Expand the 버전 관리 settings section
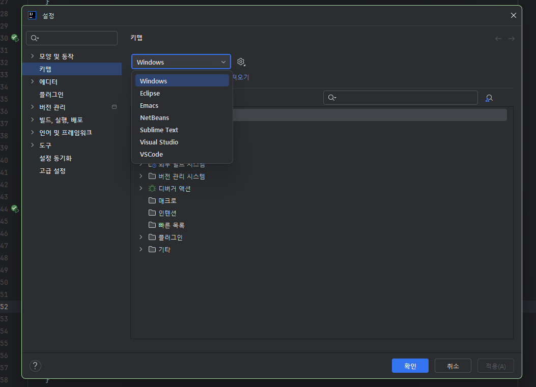The image size is (536, 387). pos(33,107)
